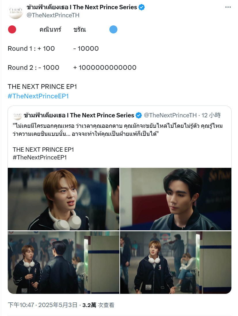Click the main author display name

coord(82,7)
